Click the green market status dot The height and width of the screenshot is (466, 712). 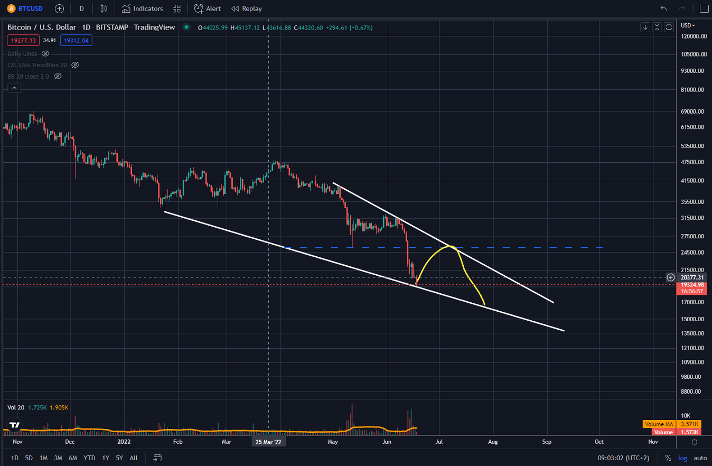(x=186, y=27)
